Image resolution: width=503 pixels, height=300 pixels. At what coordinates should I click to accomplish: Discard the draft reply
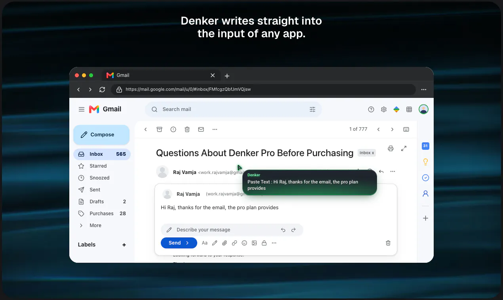click(x=388, y=243)
